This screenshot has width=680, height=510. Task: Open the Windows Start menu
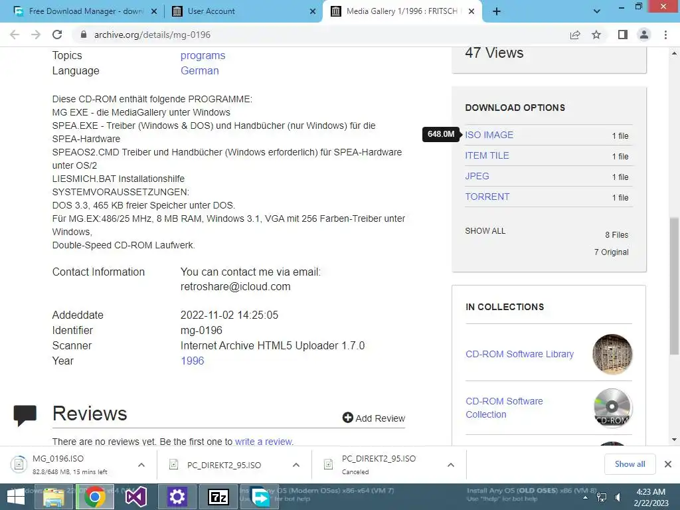pos(16,497)
